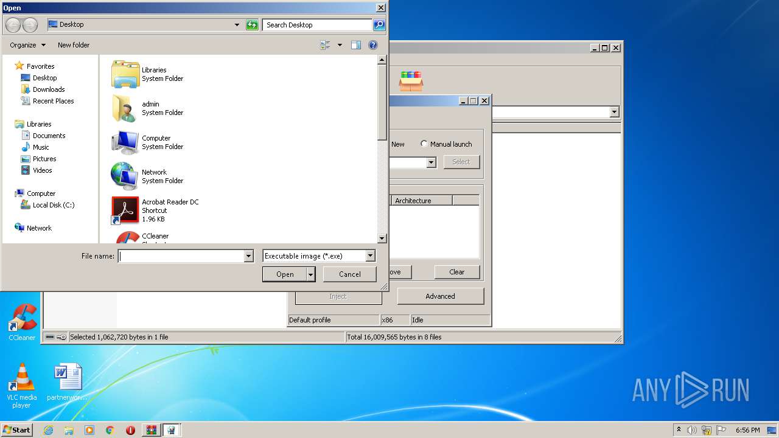This screenshot has width=779, height=438.
Task: Expand the File name dropdown arrow
Action: coord(248,256)
